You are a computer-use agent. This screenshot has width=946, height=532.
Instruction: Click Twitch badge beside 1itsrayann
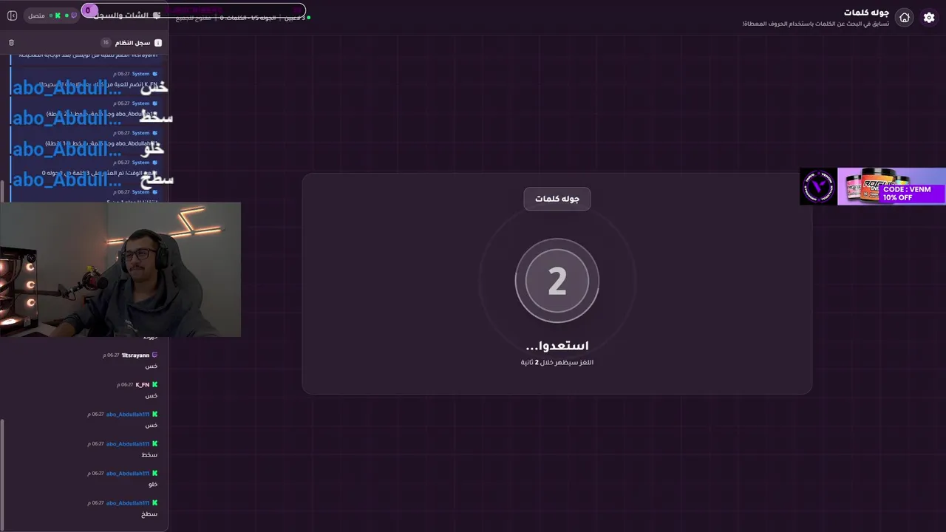point(154,355)
